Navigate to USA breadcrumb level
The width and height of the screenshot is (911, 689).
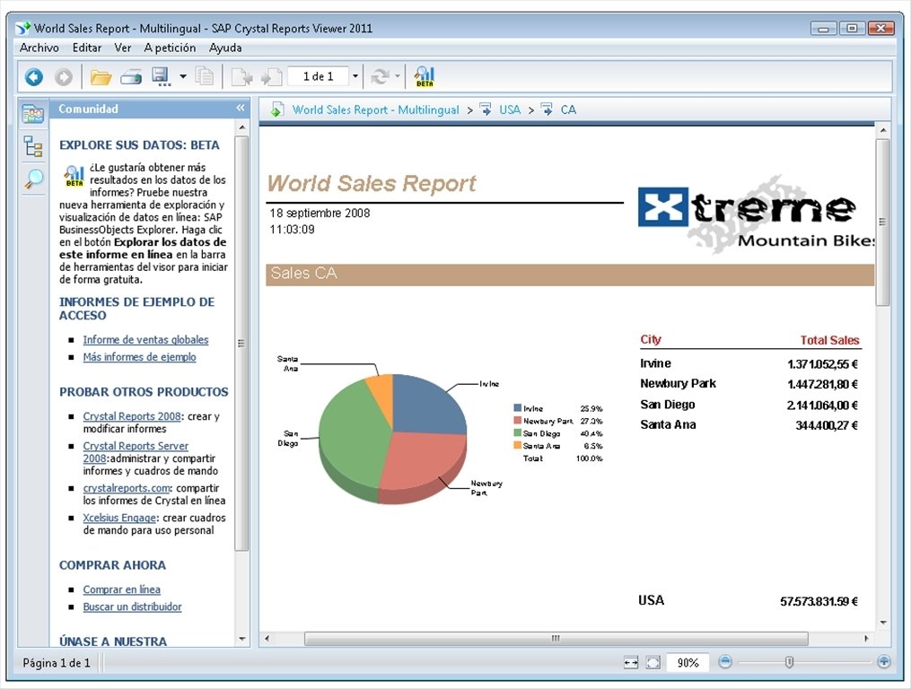pos(510,109)
